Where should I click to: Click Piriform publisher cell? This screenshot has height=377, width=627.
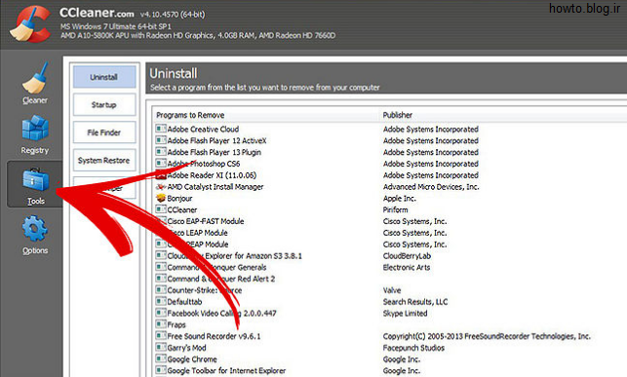coord(396,209)
